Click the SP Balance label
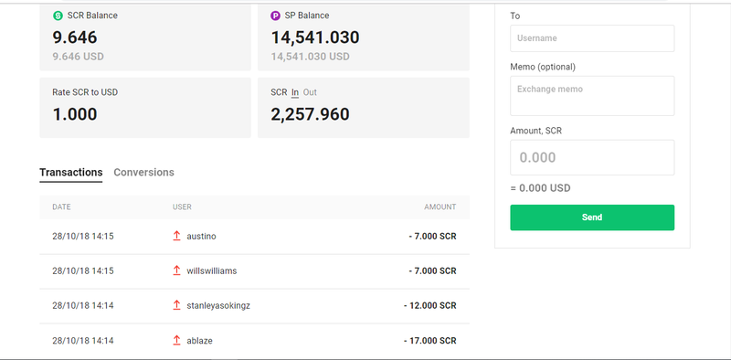The width and height of the screenshot is (731, 360). 307,16
